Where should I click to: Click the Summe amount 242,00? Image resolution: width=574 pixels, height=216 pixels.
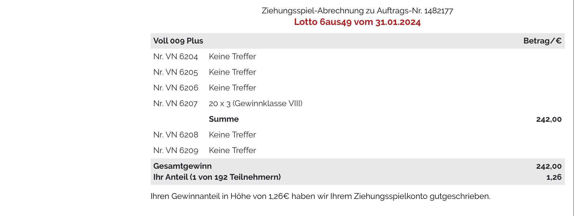[x=549, y=119]
